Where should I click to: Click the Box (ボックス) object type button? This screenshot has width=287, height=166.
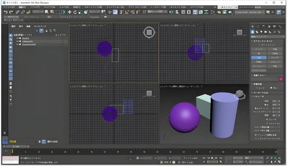point(259,49)
